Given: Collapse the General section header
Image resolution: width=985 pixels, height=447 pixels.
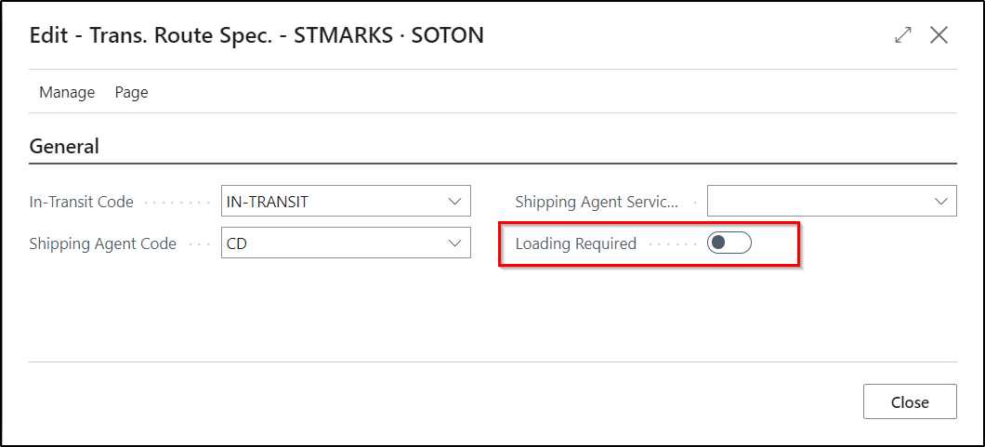Looking at the screenshot, I should pyautogui.click(x=64, y=146).
